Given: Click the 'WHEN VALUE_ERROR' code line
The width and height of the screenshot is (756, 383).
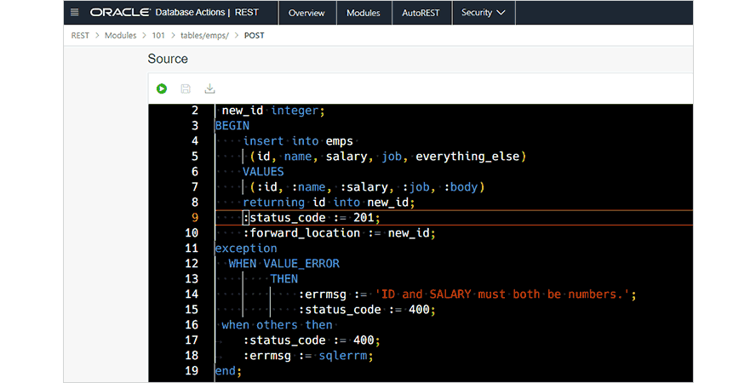Looking at the screenshot, I should pos(283,264).
